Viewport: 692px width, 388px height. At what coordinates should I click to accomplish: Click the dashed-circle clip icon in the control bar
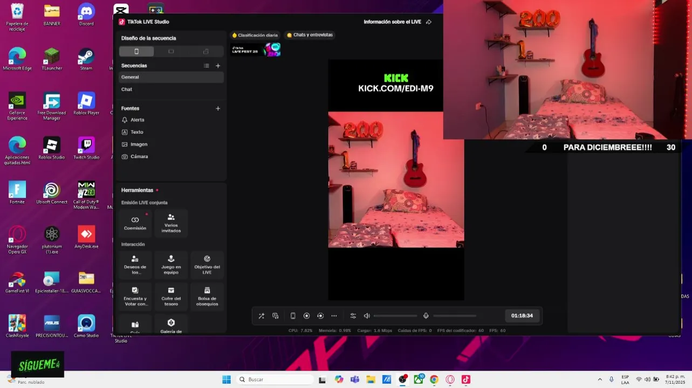point(320,316)
